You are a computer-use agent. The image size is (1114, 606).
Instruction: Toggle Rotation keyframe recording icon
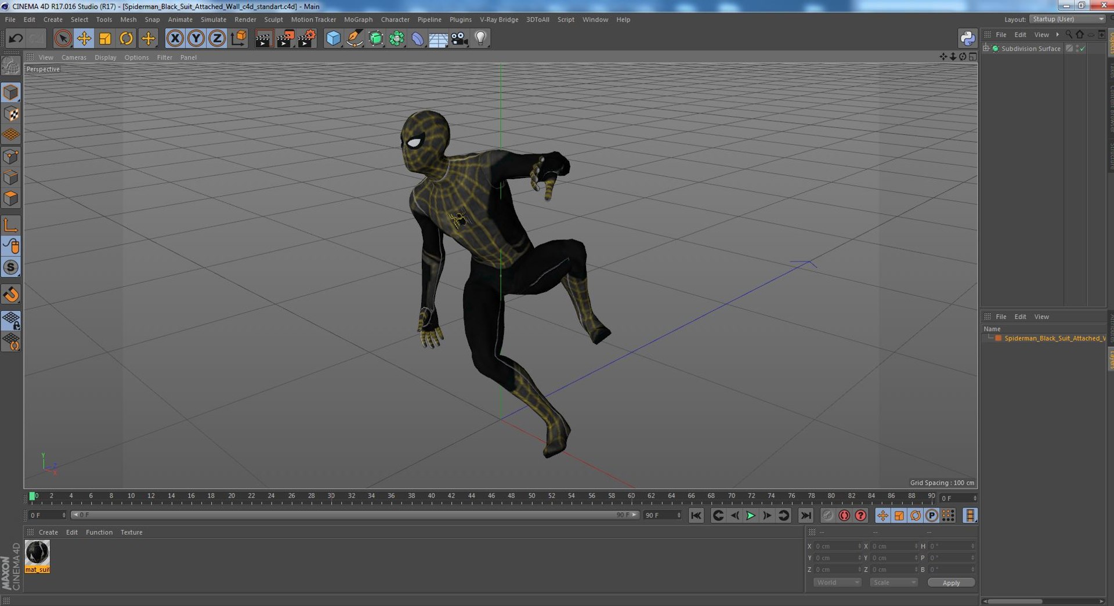click(x=916, y=516)
